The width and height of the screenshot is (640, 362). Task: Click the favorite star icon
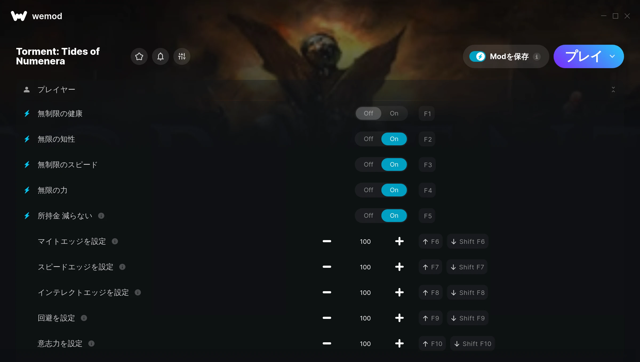pyautogui.click(x=139, y=56)
